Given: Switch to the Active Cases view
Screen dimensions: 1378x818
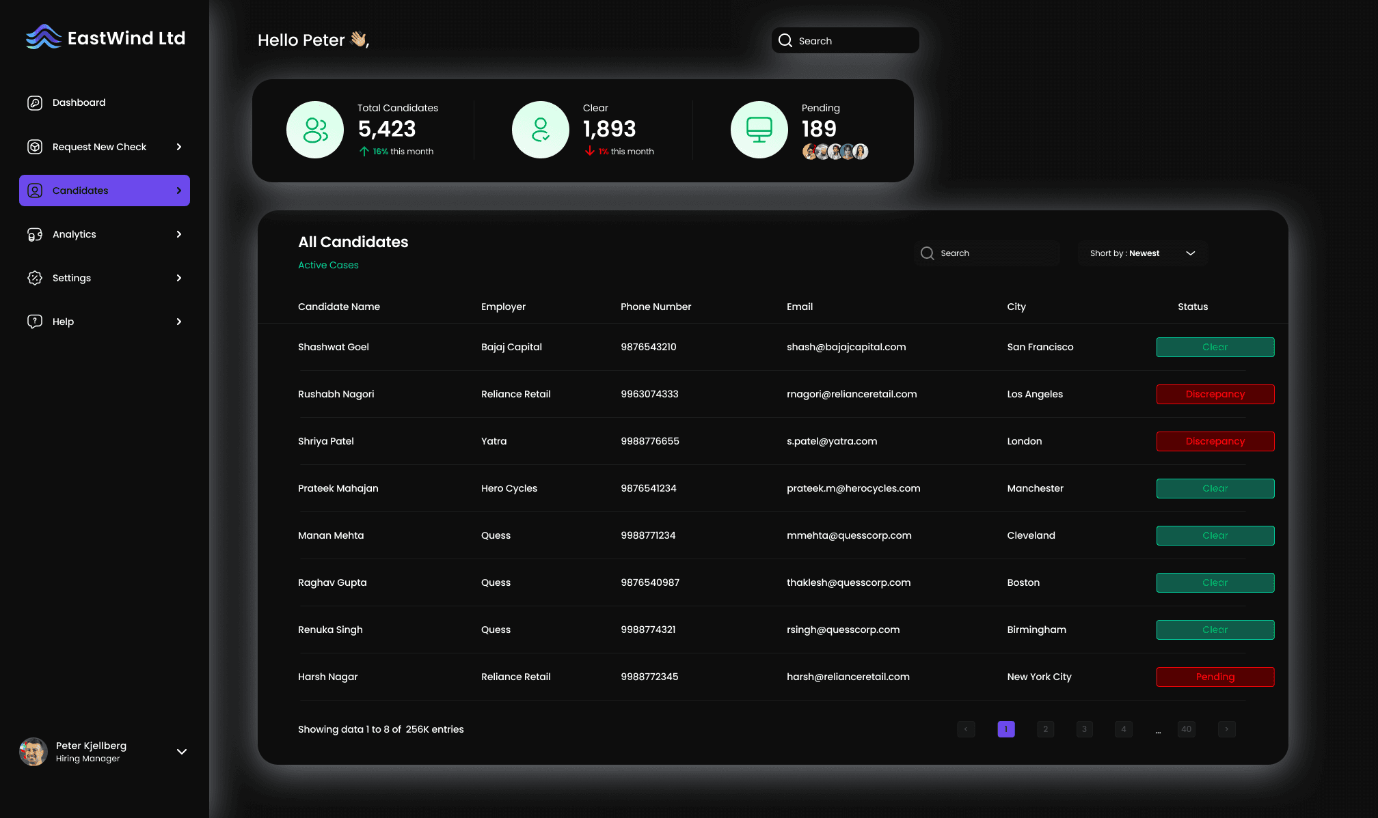Looking at the screenshot, I should 328,265.
